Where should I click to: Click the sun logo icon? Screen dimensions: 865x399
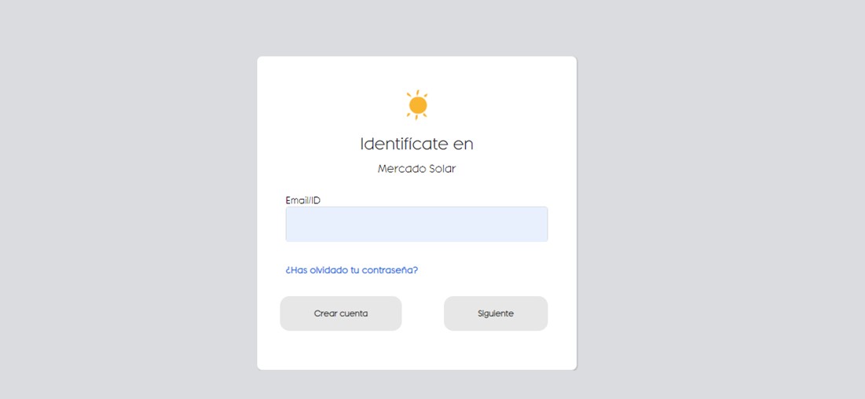pyautogui.click(x=417, y=104)
